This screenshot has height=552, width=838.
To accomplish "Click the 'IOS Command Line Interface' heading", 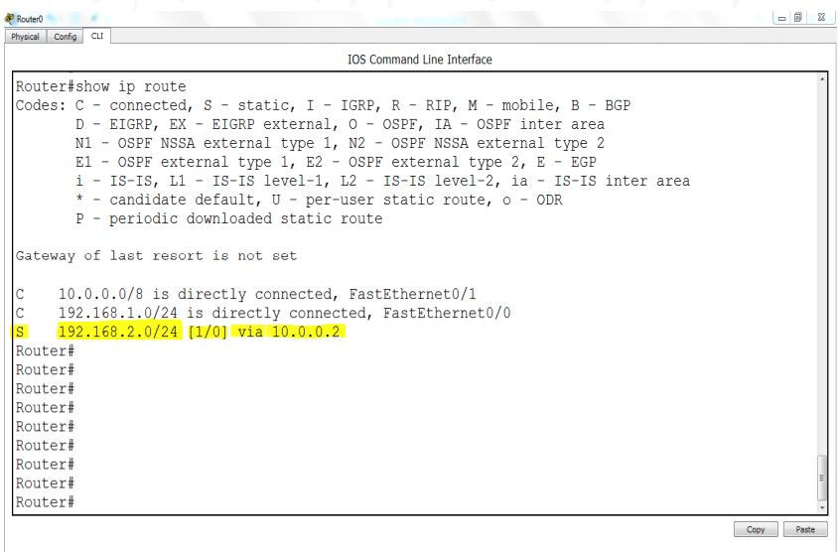I will pyautogui.click(x=420, y=60).
